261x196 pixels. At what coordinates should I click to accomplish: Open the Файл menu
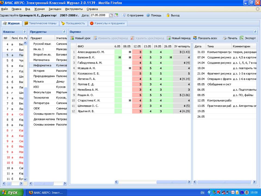tap(4, 9)
